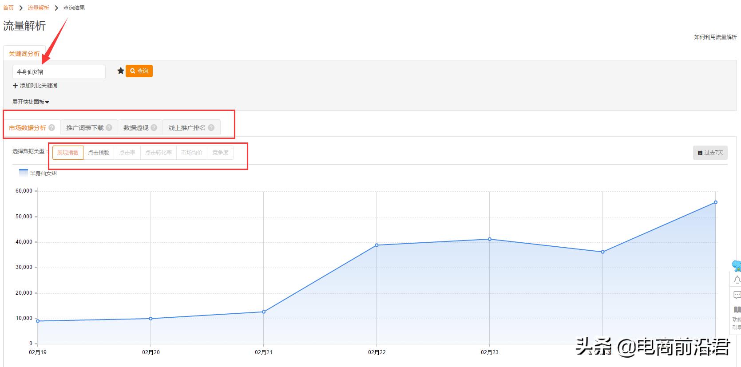Expand the 展开快捷面板 quick panel

click(31, 102)
